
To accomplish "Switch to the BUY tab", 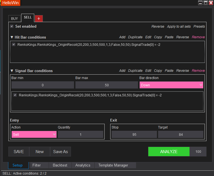I will point(14,18).
